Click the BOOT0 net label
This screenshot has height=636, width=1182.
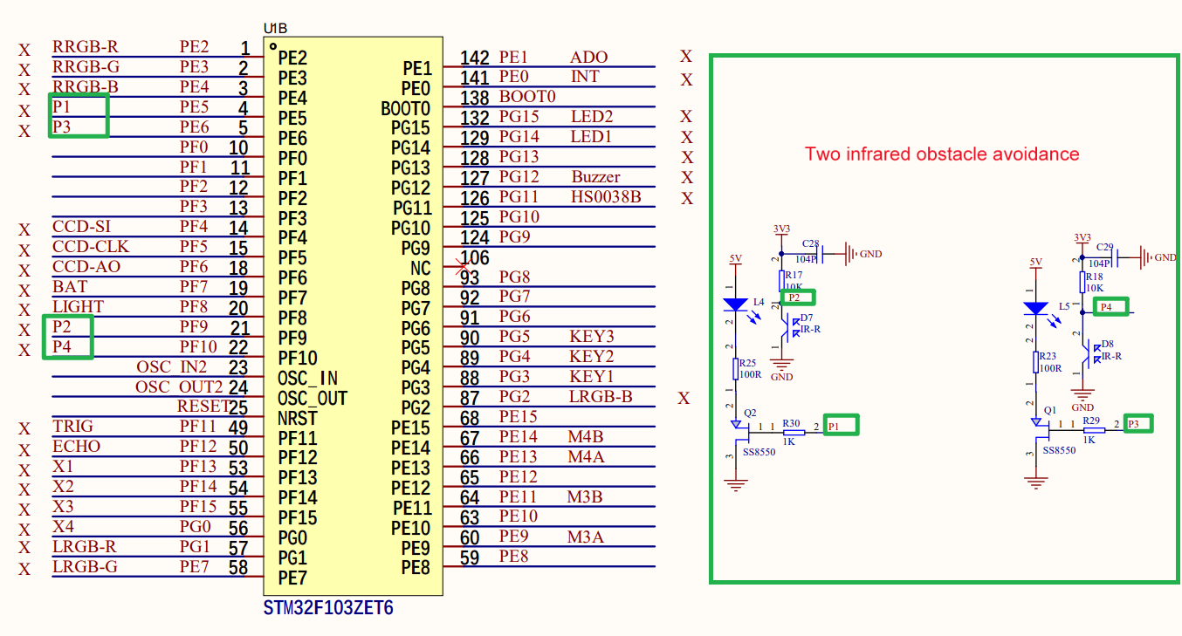(527, 97)
